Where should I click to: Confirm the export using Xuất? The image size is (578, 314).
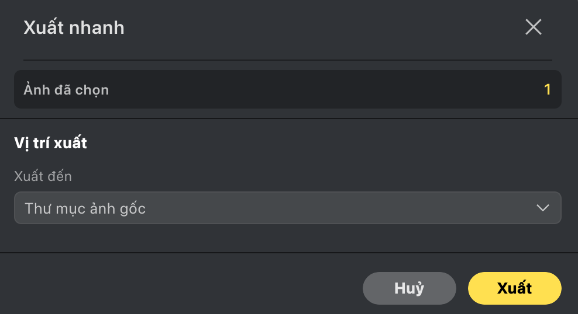tap(514, 288)
